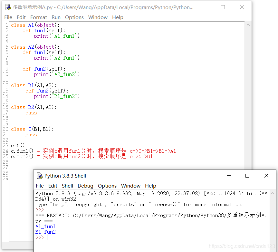
Task: Click 'def fun1(self):' in class A2
Action: pyautogui.click(x=44, y=53)
